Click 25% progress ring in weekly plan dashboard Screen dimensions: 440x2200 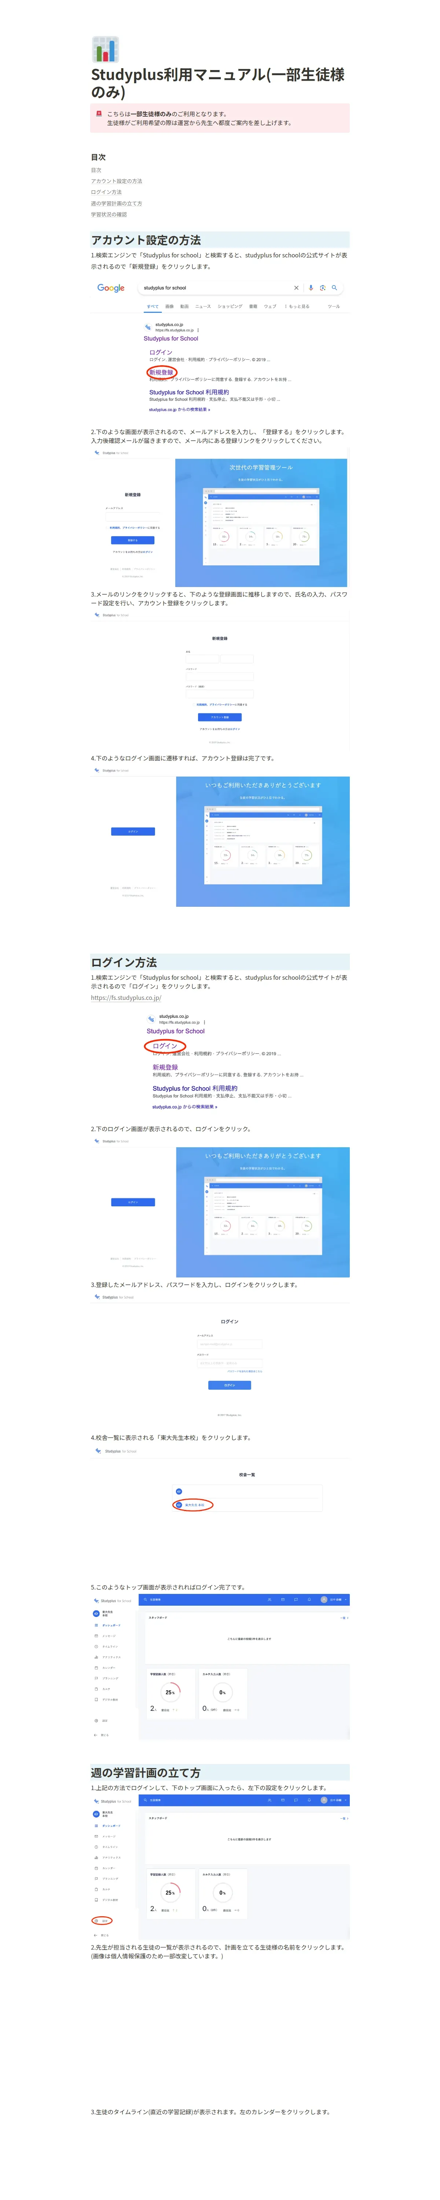pyautogui.click(x=170, y=1892)
